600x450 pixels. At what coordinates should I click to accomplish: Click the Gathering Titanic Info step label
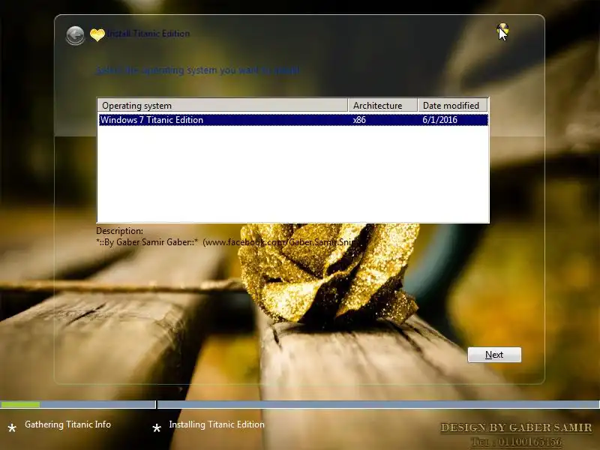coord(67,424)
